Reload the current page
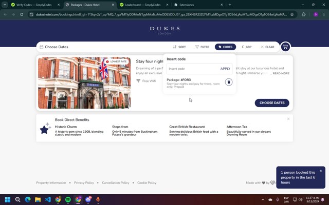Viewport: 329px width, 205px height. pos(22,14)
